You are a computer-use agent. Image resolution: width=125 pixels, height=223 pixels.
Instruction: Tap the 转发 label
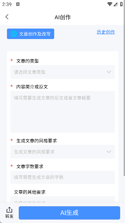coord(9,216)
